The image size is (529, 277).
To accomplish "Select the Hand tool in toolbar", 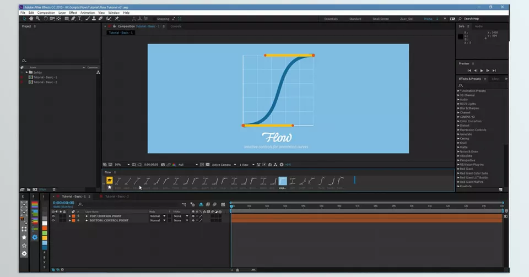I will coord(31,19).
